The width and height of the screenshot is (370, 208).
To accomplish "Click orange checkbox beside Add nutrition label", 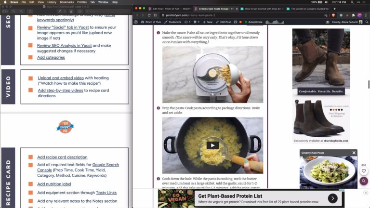I will pos(31,184).
